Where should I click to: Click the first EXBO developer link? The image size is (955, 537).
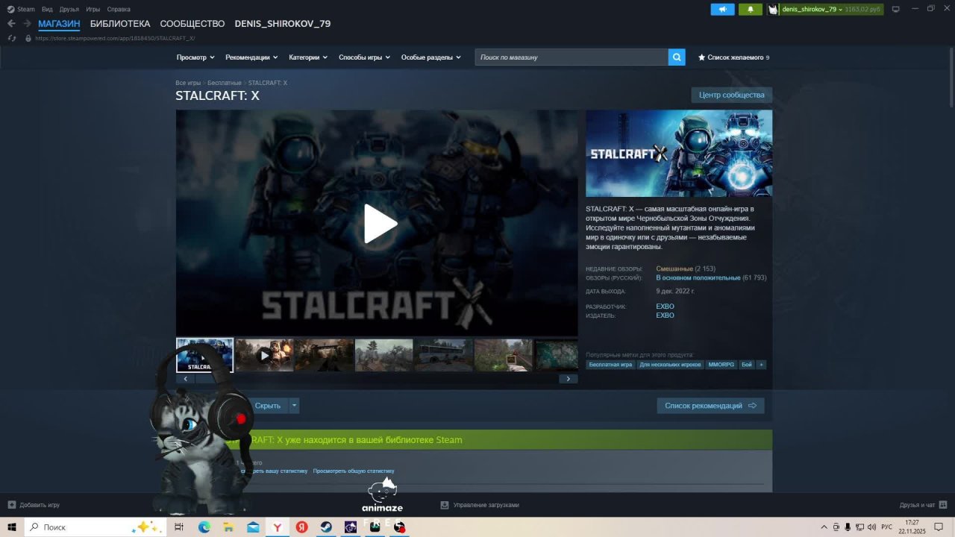[665, 307]
